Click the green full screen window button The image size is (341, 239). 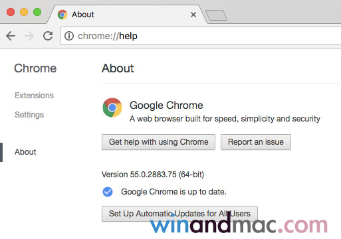click(37, 12)
